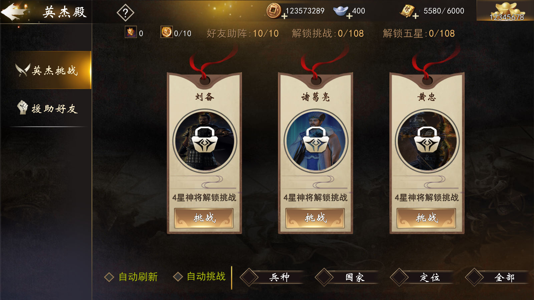Go back using the arrow icon
534x300 pixels.
[14, 12]
